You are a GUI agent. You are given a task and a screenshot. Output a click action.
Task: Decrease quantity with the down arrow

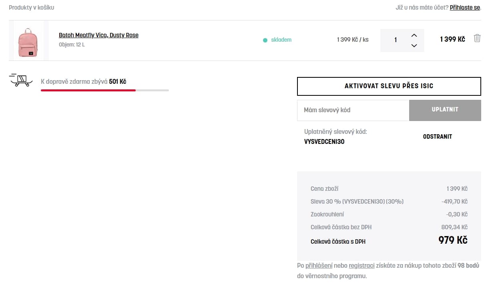tap(414, 45)
